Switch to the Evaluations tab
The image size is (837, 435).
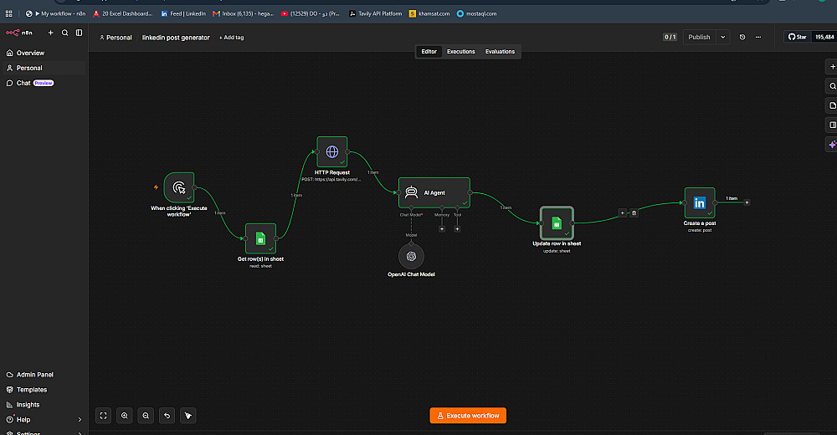pos(500,52)
